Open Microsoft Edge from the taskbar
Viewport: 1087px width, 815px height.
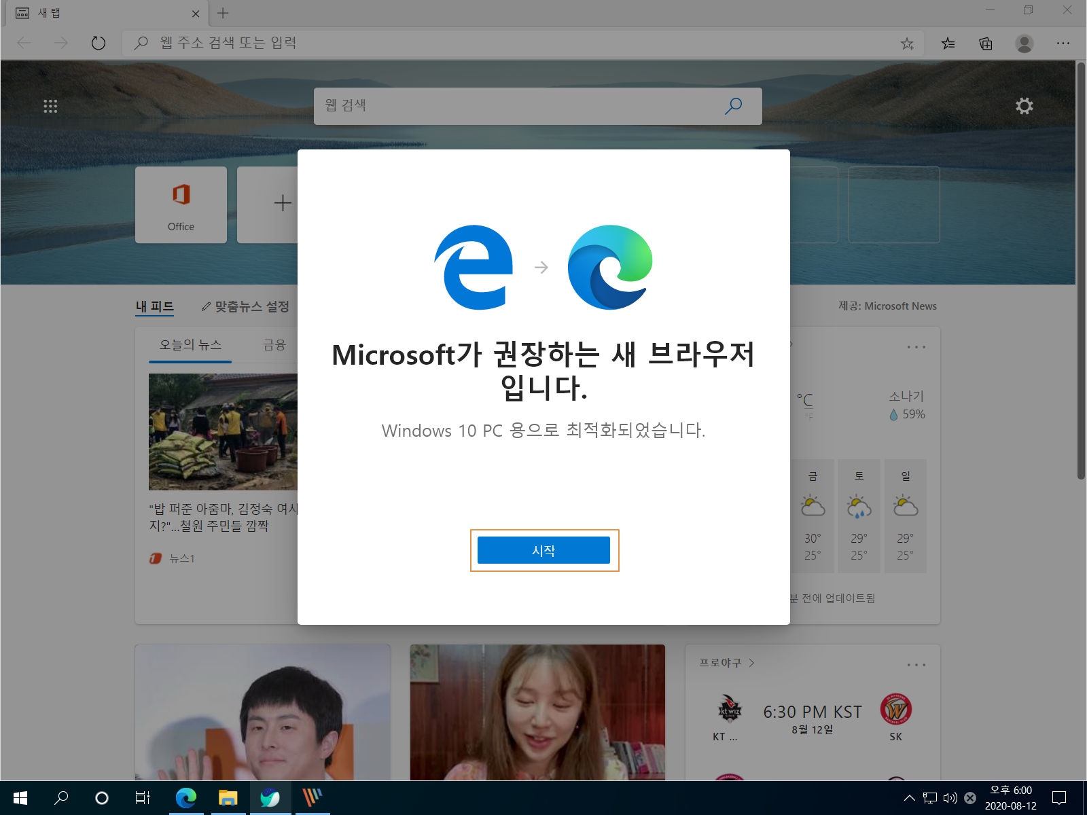tap(185, 798)
